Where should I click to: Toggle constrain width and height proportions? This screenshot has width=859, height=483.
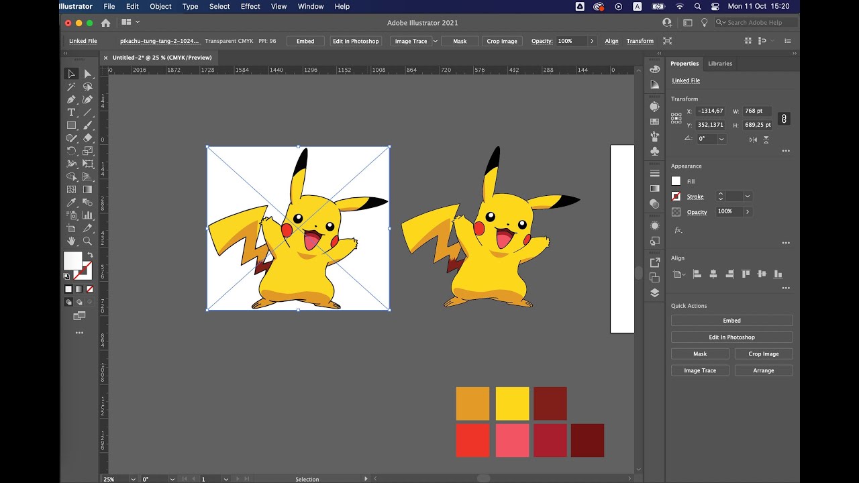[x=784, y=118]
